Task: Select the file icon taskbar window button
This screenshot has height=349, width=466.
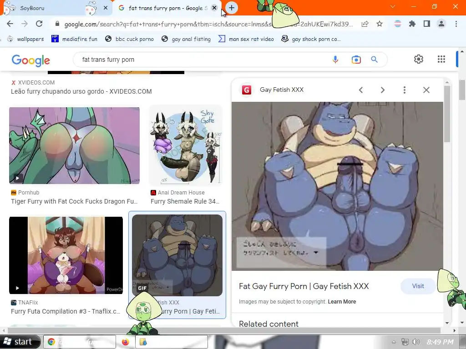Action: tap(172, 342)
